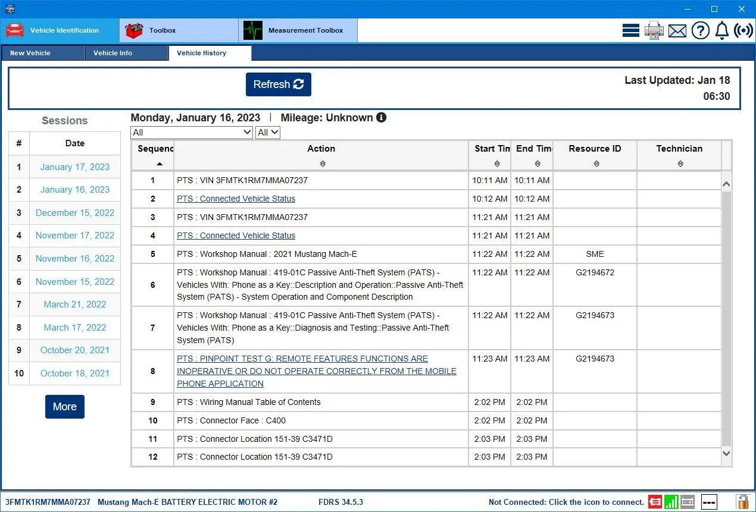
Task: Click VIN 3FMTK1RM7MMA07237 in status bar
Action: [x=48, y=502]
